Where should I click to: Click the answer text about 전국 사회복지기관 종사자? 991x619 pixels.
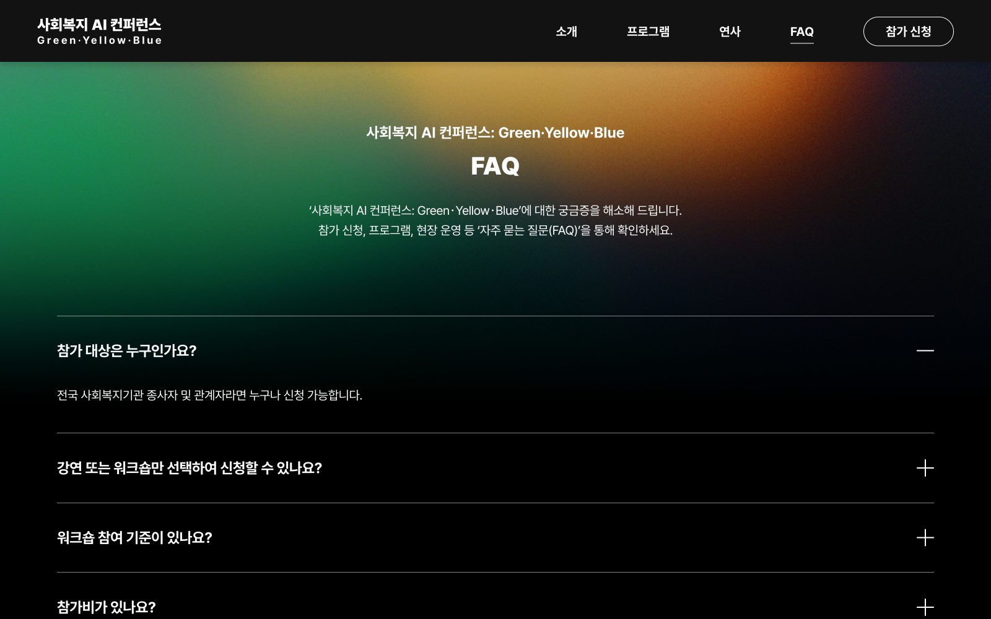tap(209, 395)
